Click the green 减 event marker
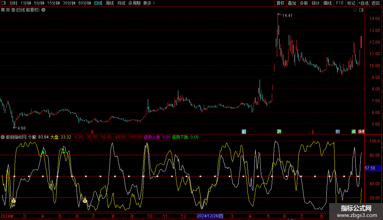Viewport: 383px width, 220px height. [354, 132]
